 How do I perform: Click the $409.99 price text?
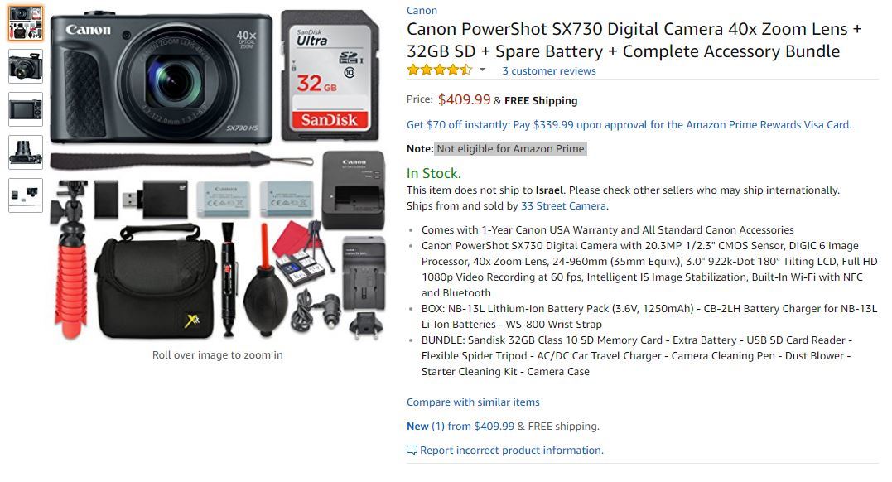coord(464,100)
